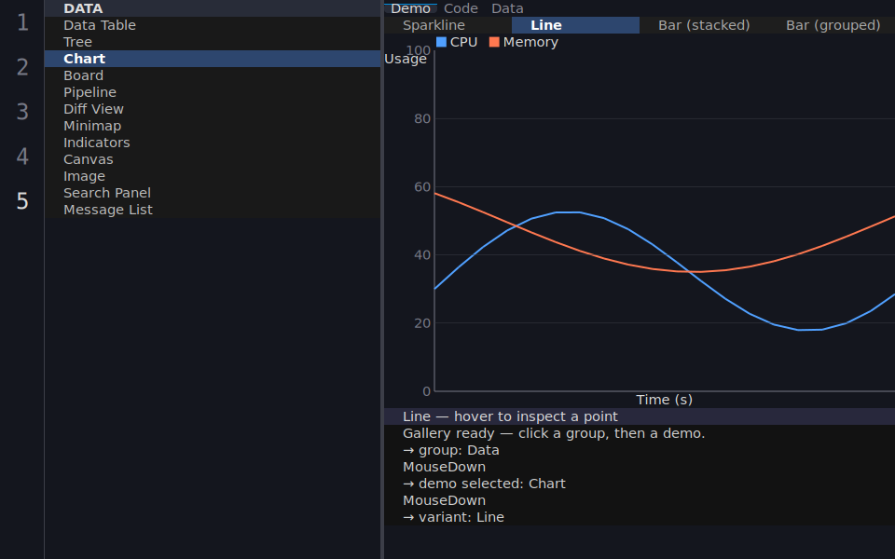The height and width of the screenshot is (559, 895).
Task: Open the Diff View demo
Action: click(213, 109)
